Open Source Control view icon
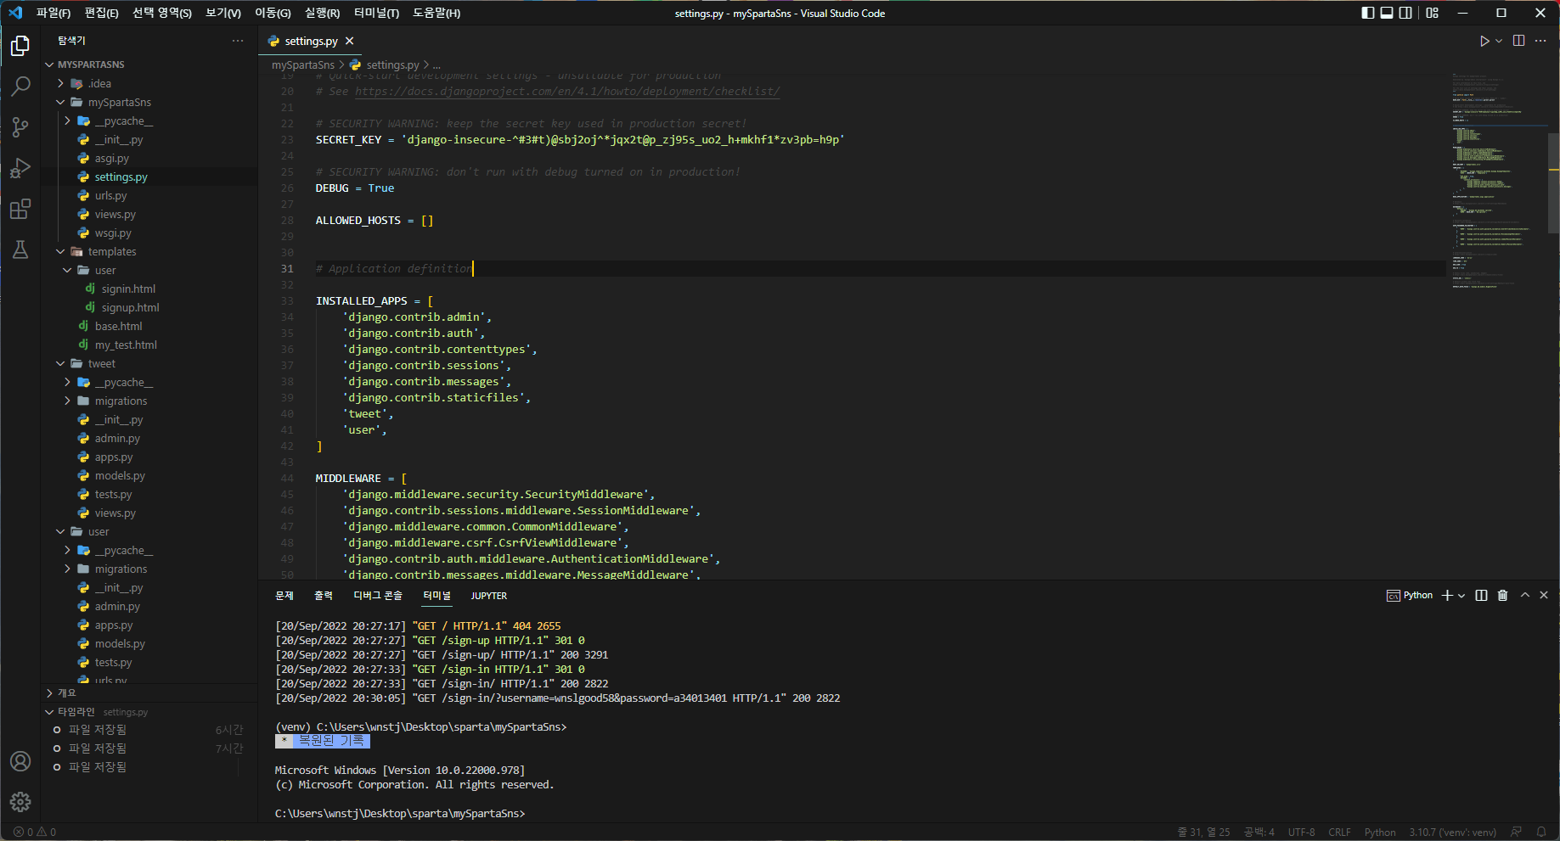This screenshot has height=841, width=1560. pos(20,127)
